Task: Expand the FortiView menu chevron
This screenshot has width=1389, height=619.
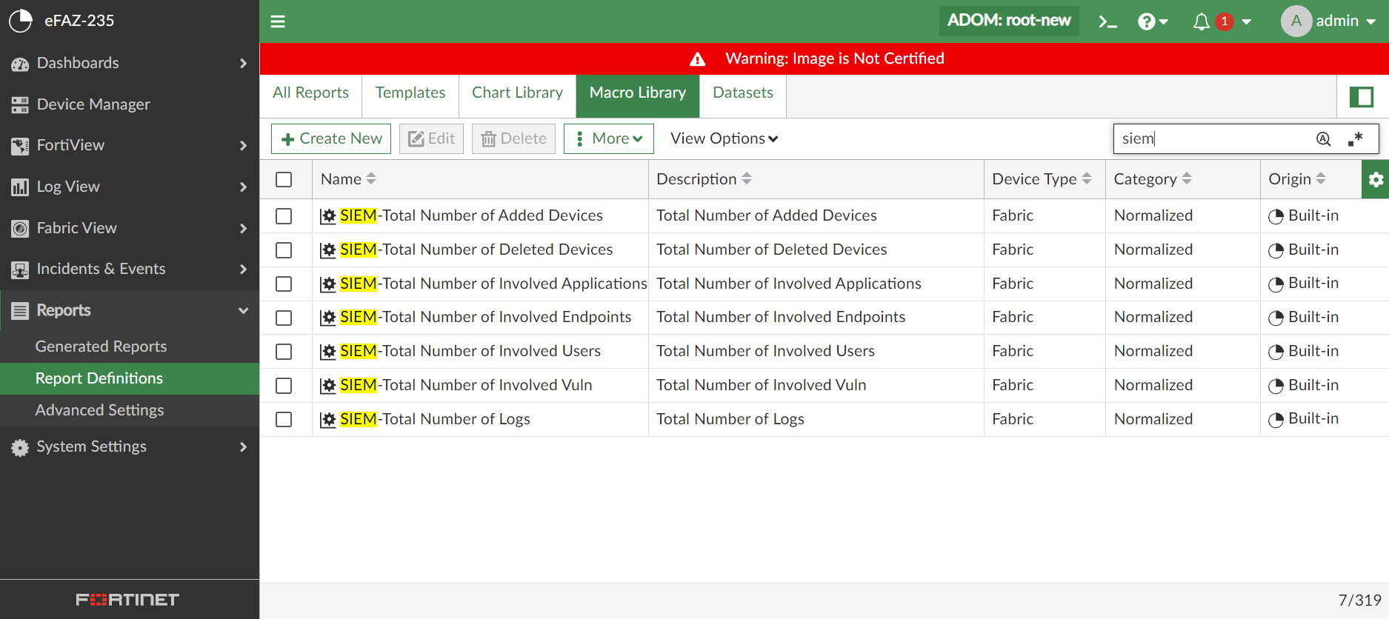Action: [243, 146]
